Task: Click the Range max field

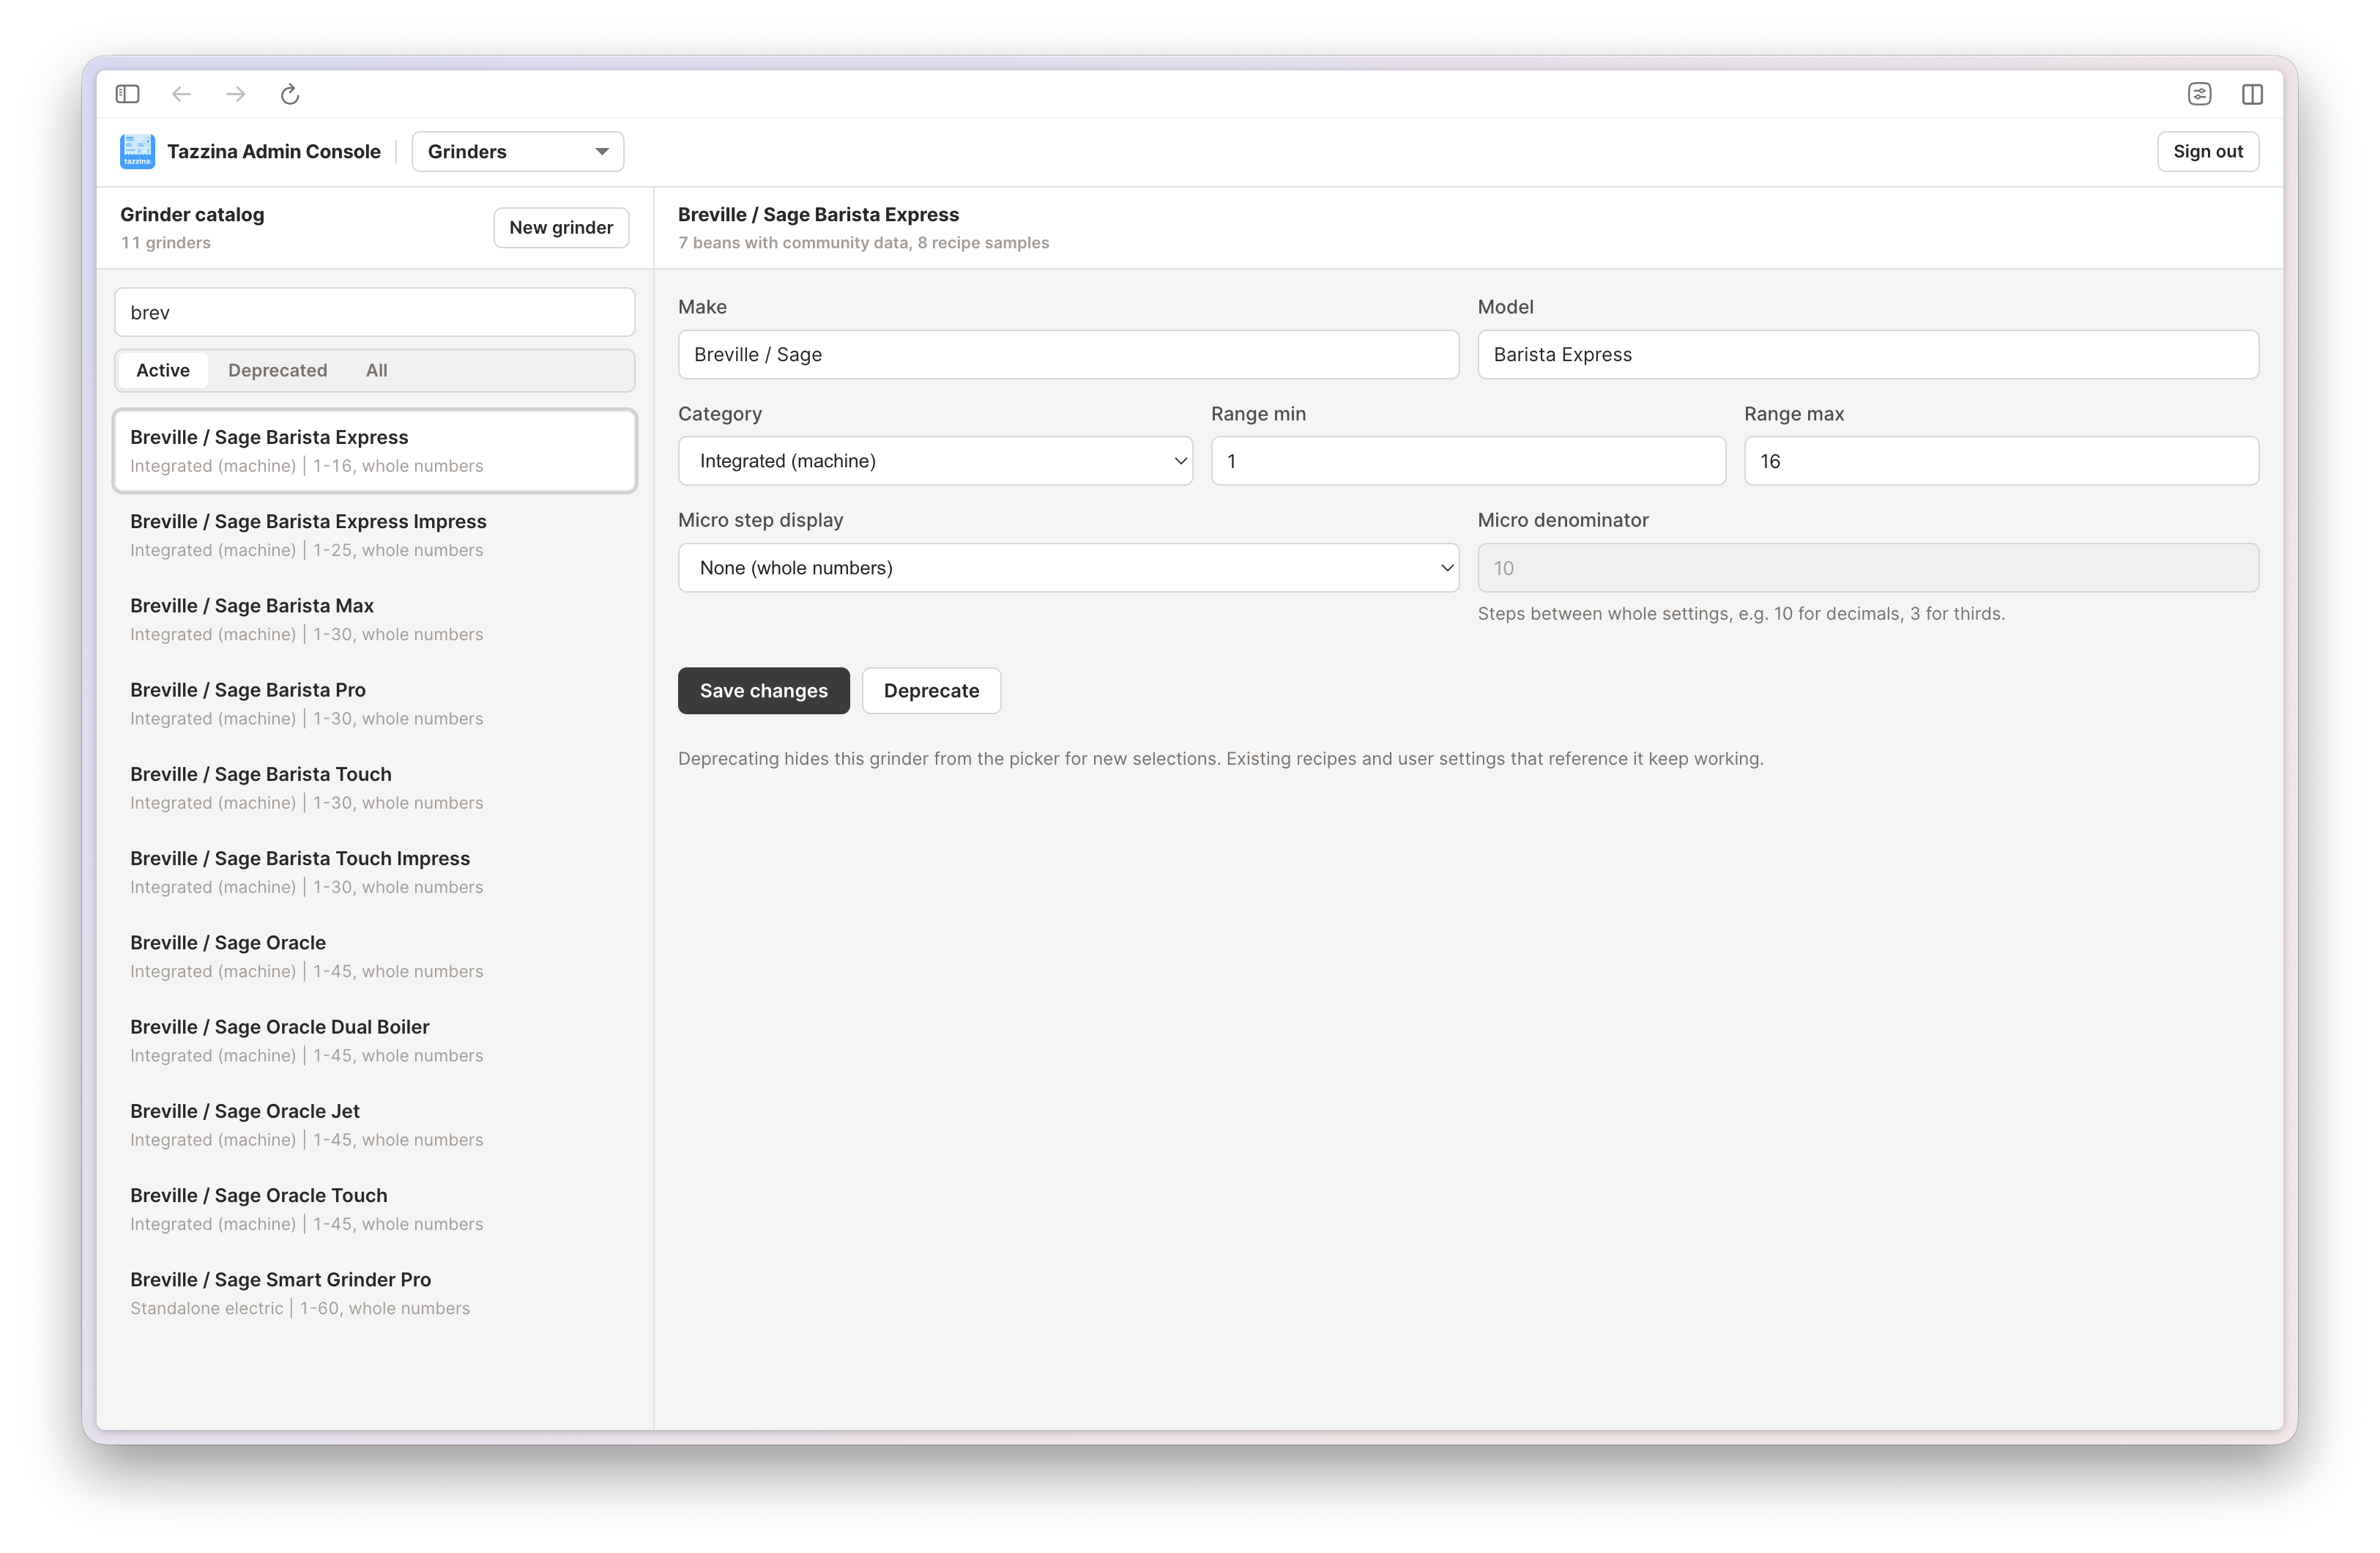Action: click(x=2001, y=460)
